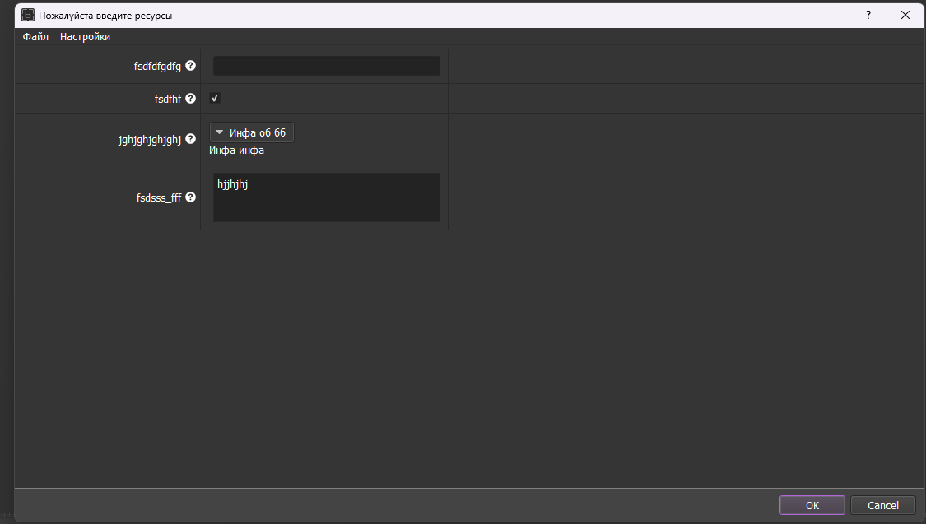The width and height of the screenshot is (926, 524).
Task: Click the title bar question mark button
Action: (868, 15)
